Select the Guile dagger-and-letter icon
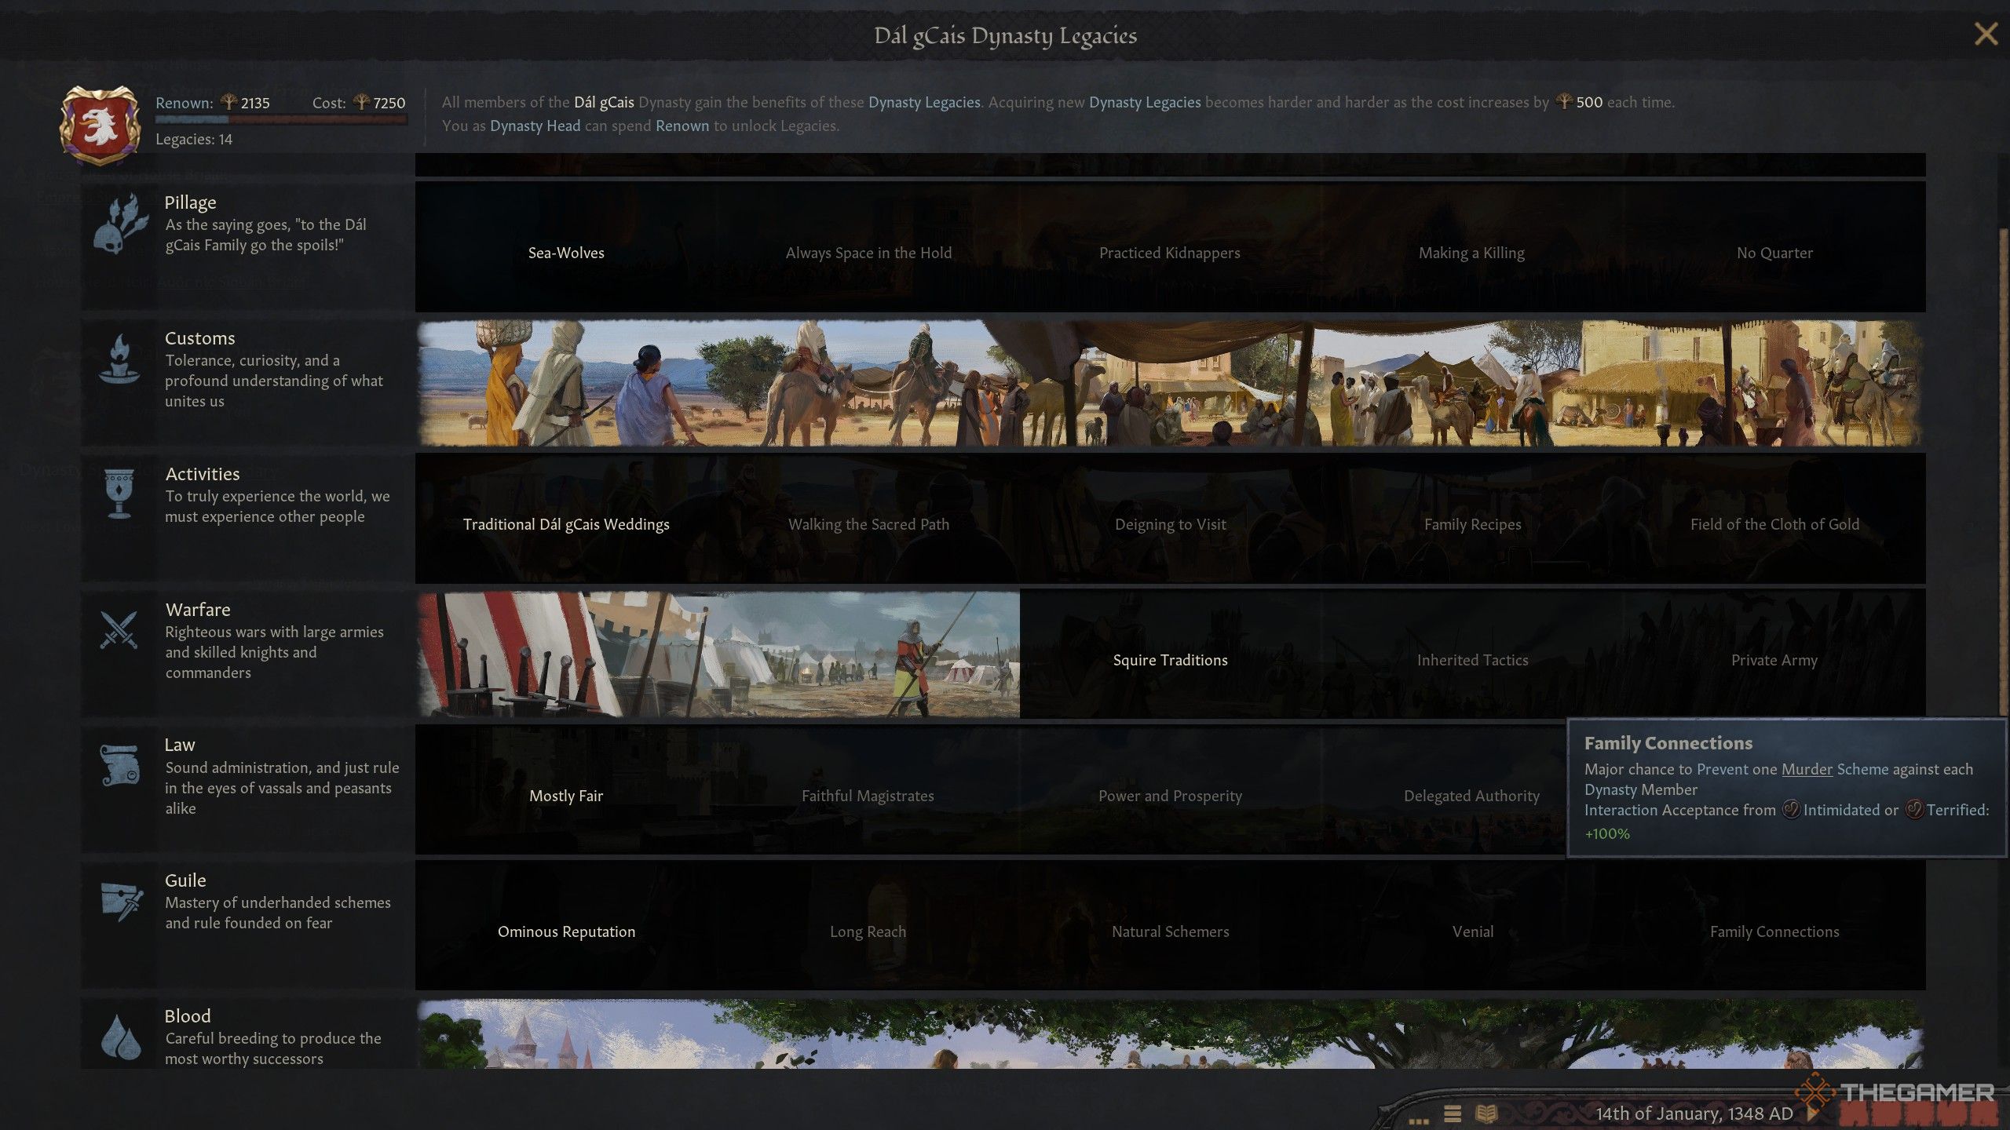Viewport: 2010px width, 1130px height. 121,902
